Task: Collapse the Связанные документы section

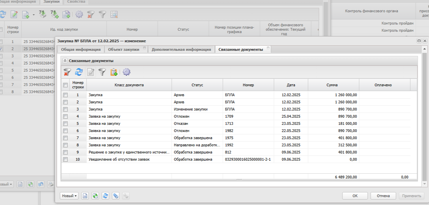Action: click(65, 60)
